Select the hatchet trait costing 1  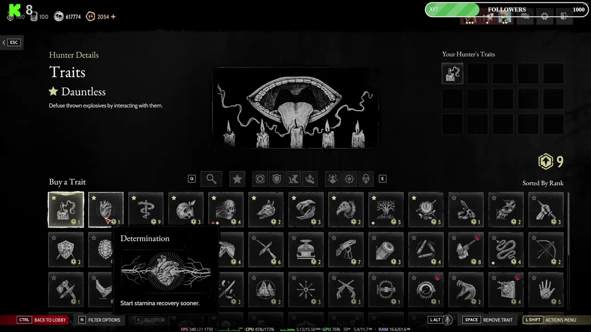pos(66,290)
